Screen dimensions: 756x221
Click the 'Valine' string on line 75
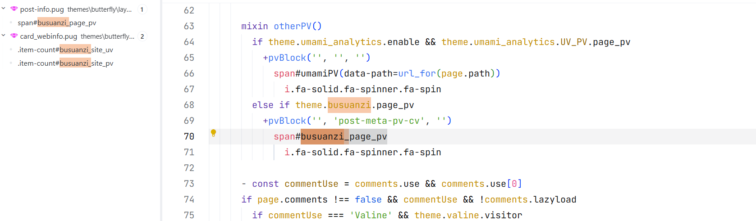point(371,215)
